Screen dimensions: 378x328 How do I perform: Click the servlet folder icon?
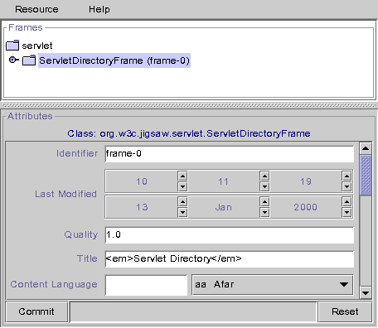tap(12, 46)
